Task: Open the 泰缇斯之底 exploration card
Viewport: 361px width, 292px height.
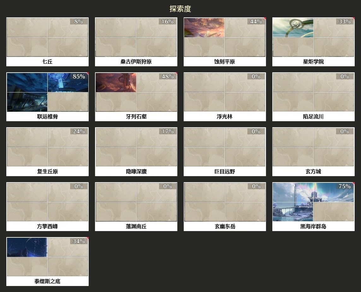Action: [47, 262]
